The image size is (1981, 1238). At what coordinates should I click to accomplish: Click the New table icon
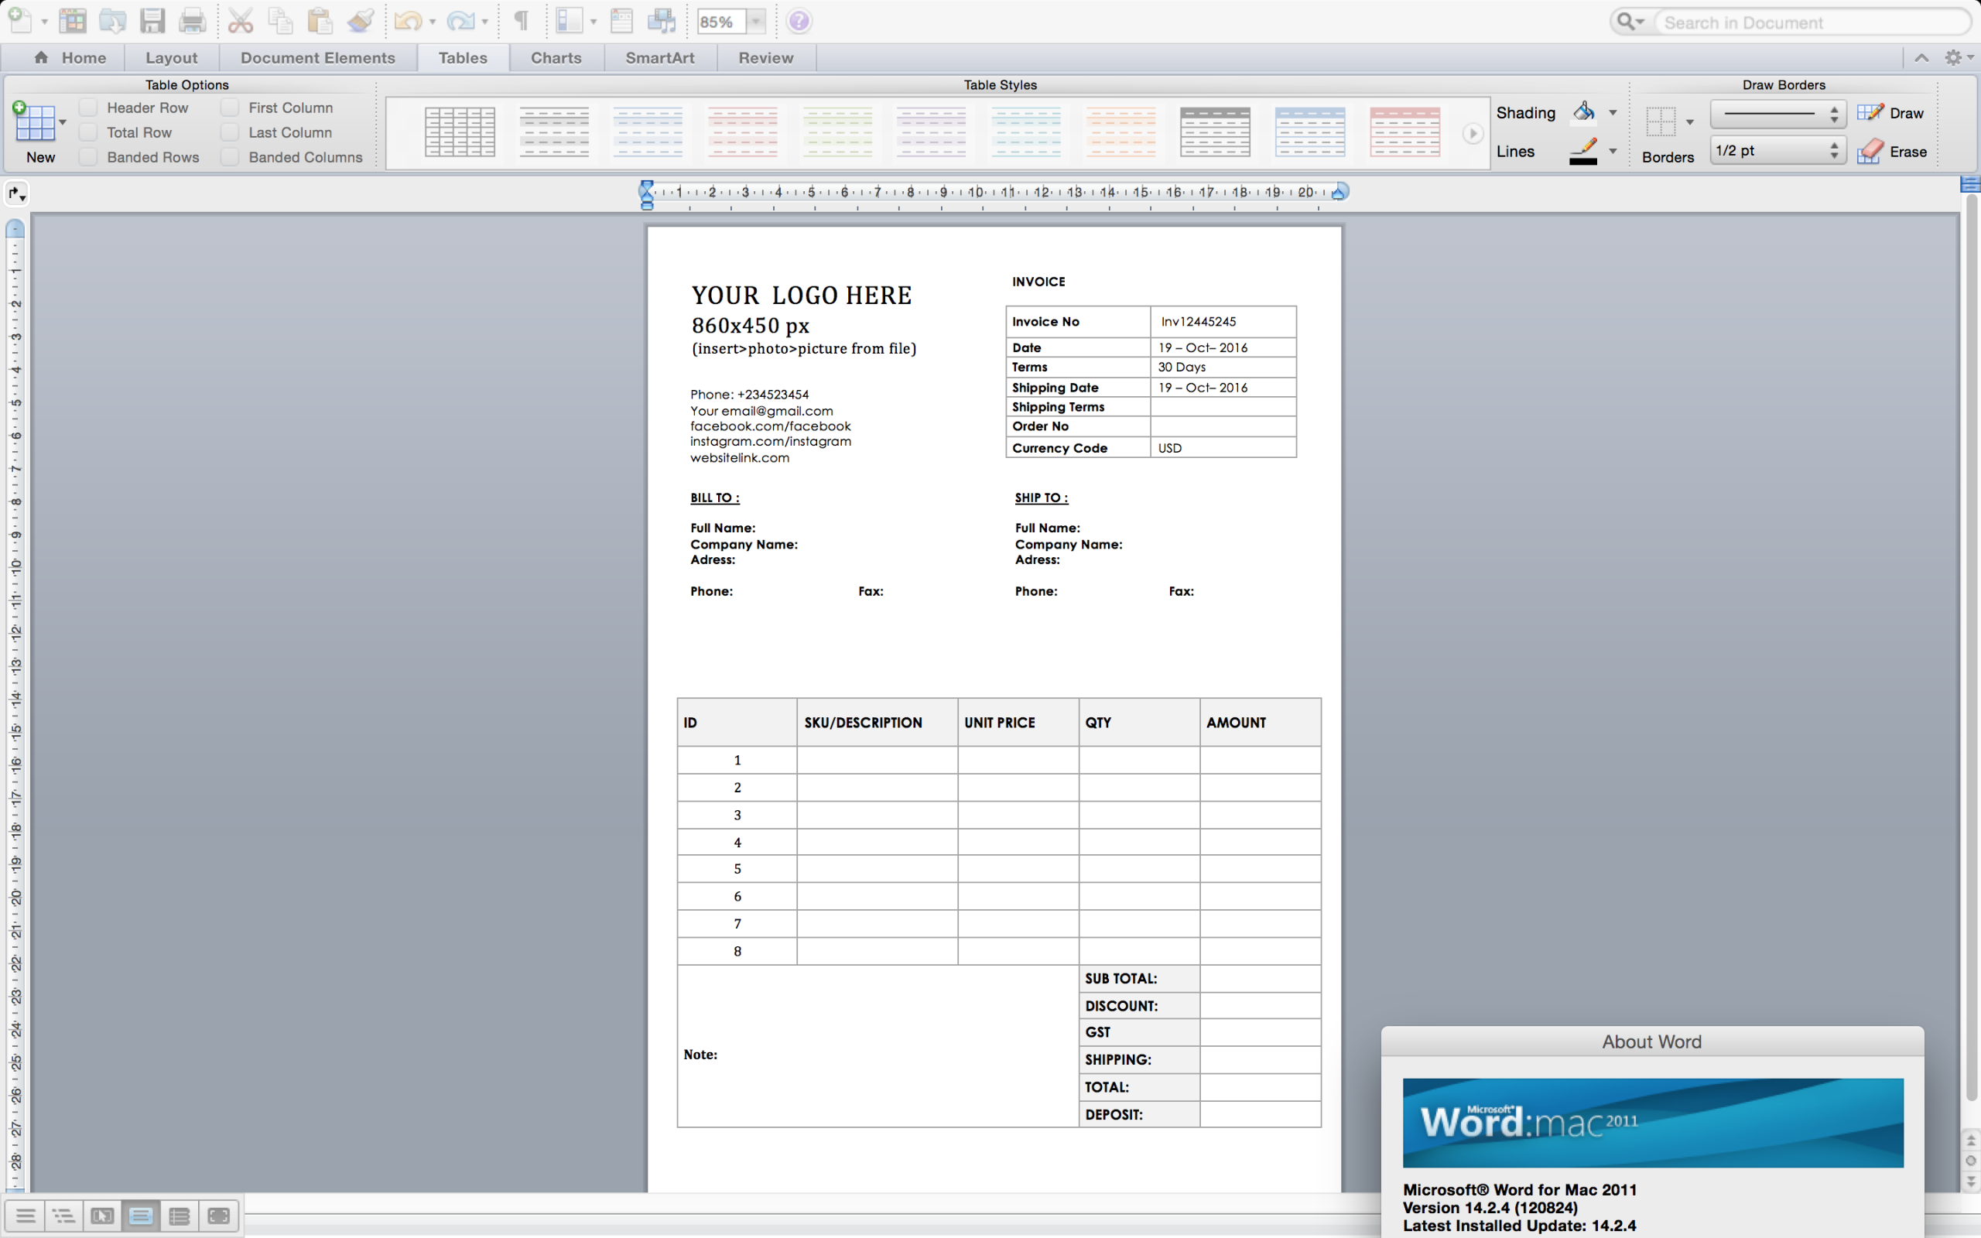[34, 122]
